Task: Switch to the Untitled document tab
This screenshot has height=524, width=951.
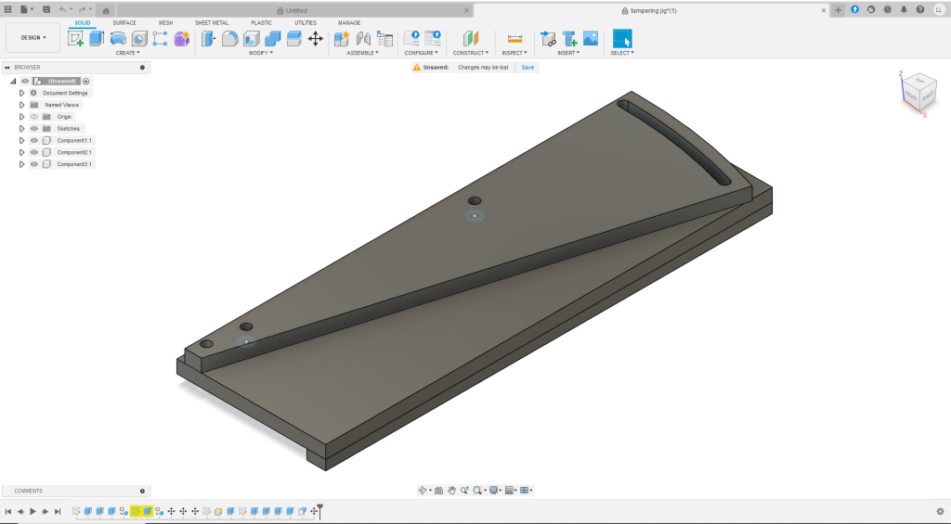Action: coord(294,10)
